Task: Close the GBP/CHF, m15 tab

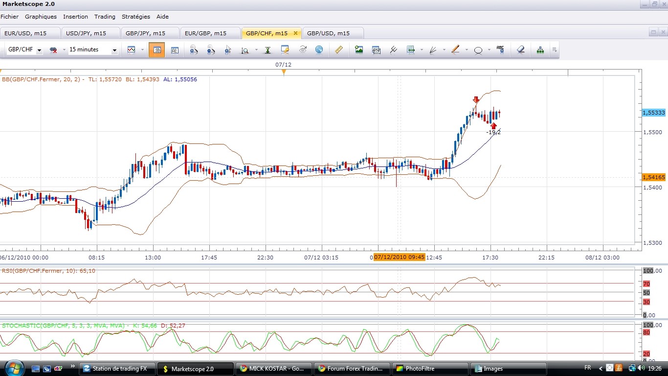Action: pyautogui.click(x=295, y=33)
